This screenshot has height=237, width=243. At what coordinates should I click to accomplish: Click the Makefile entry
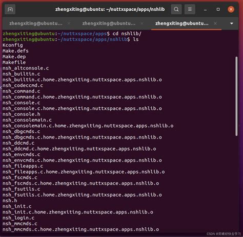[14, 62]
